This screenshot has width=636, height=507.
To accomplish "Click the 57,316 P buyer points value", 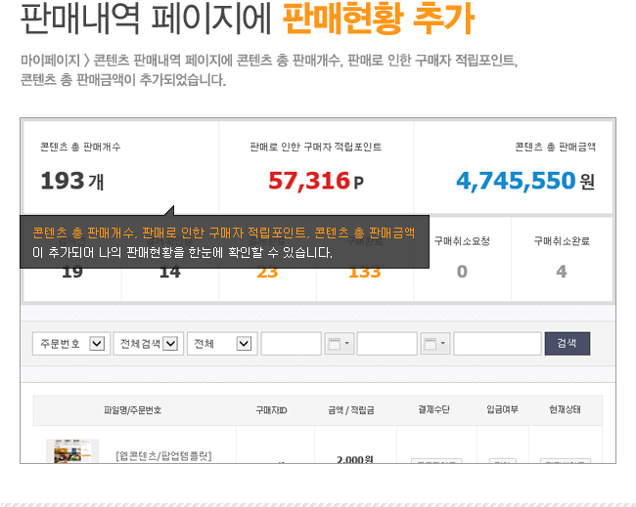I will click(316, 181).
